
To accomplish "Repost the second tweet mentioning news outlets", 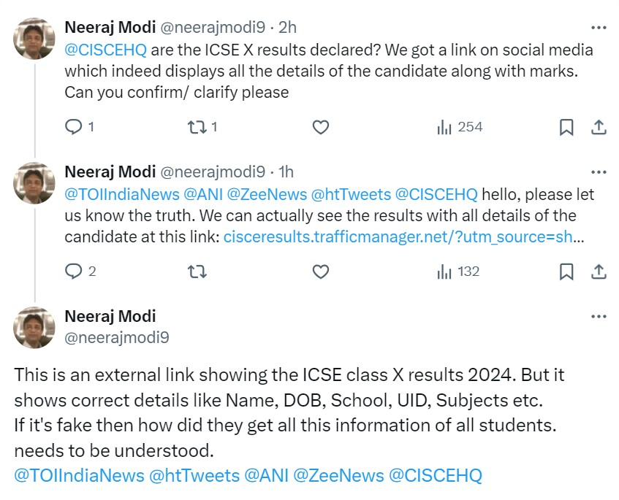I will coord(197,272).
